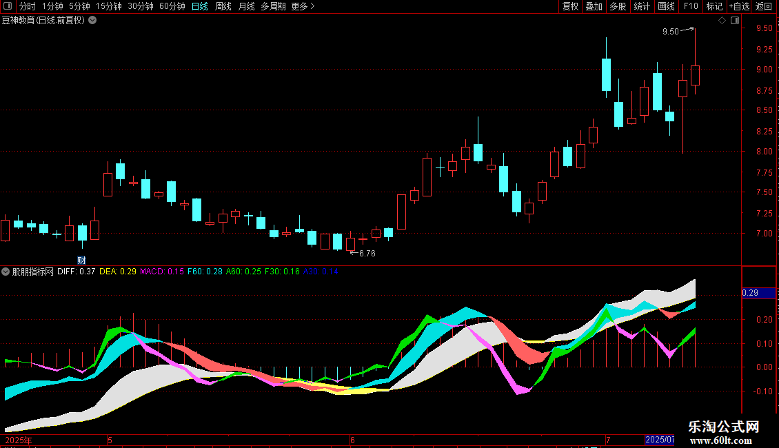779x448 pixels.
Task: Select the 5分钟 period tab
Action: 79,6
